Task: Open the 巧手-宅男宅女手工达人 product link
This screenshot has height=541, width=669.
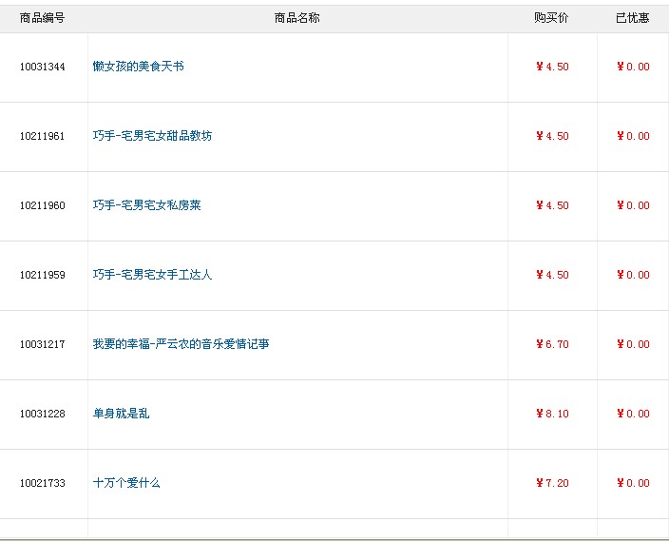Action: [x=152, y=275]
